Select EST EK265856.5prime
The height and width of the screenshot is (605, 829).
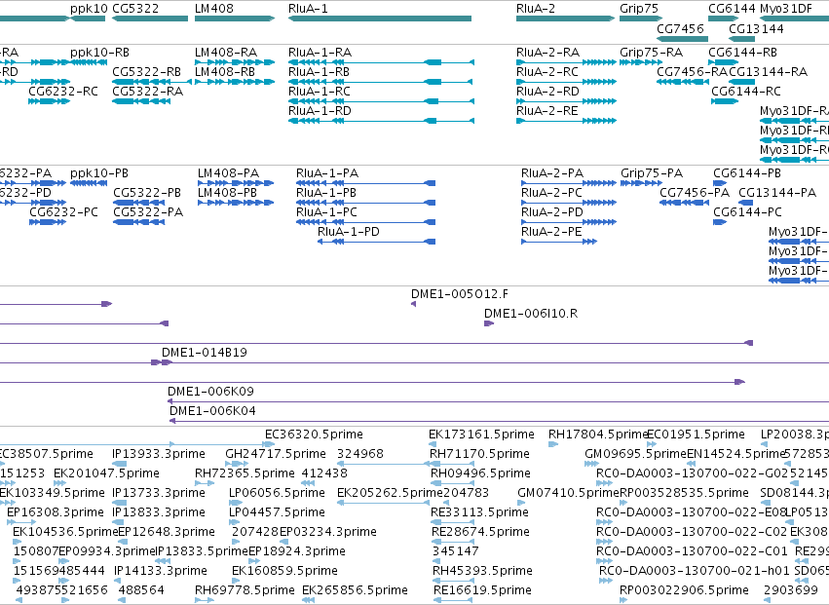click(356, 590)
